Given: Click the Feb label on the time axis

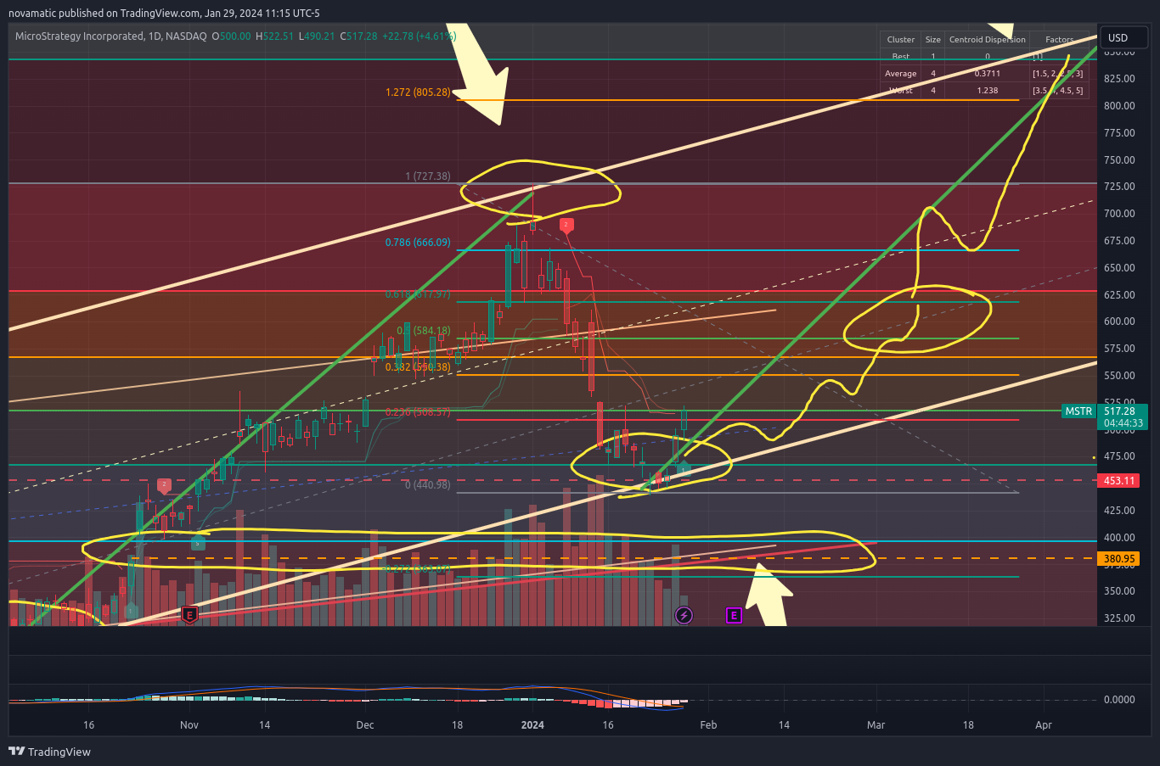Looking at the screenshot, I should (708, 725).
